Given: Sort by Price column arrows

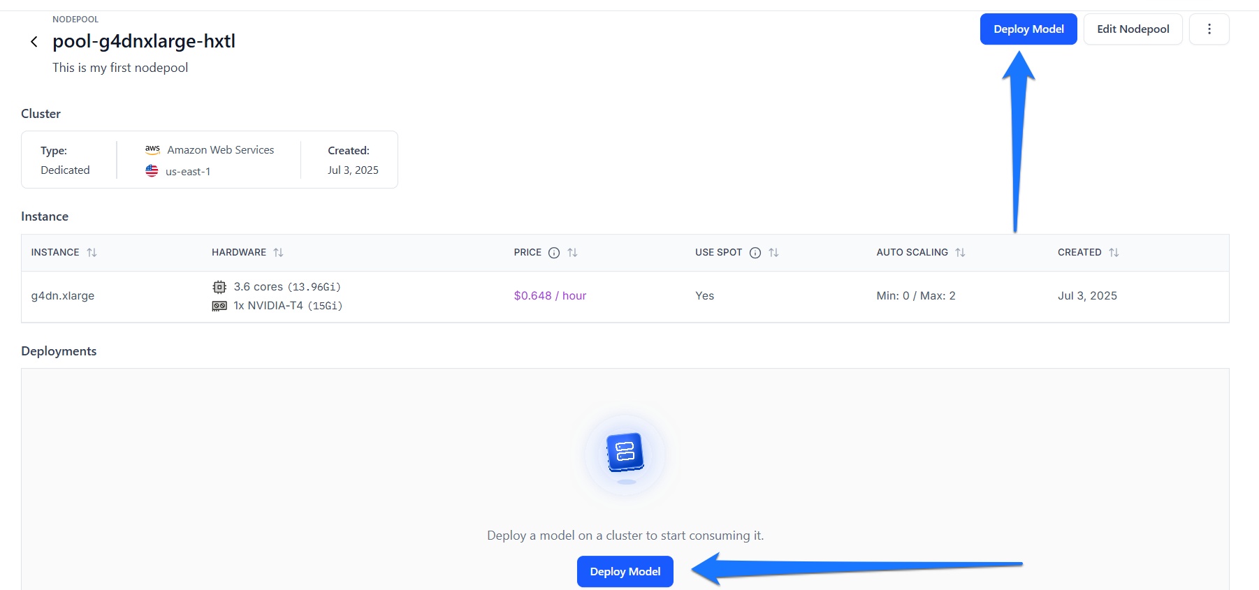Looking at the screenshot, I should (572, 253).
